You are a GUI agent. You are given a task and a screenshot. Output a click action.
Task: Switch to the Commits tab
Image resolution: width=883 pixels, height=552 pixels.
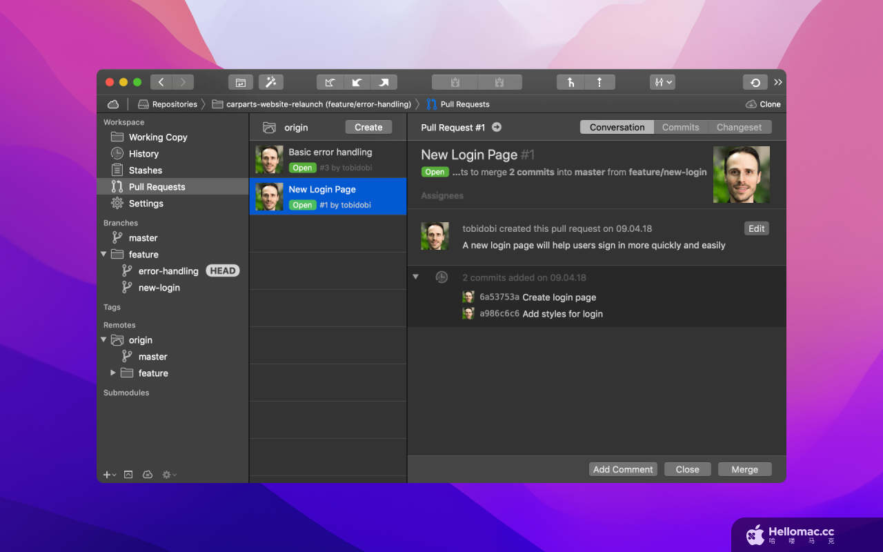[681, 127]
